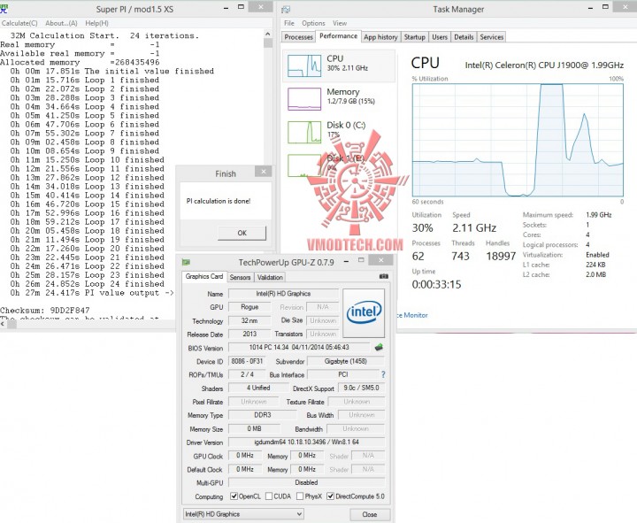Switch to the Services tab

(492, 37)
